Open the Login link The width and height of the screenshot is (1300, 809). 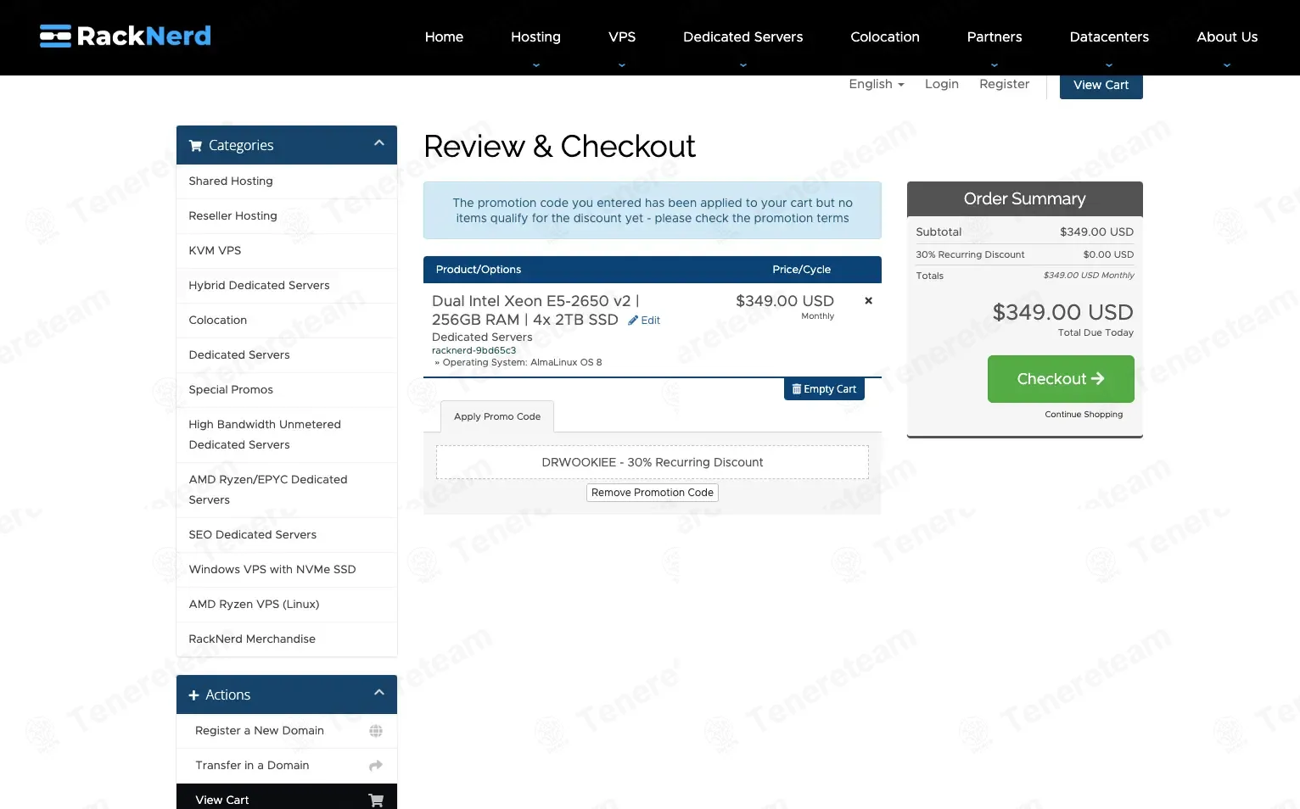pyautogui.click(x=942, y=84)
